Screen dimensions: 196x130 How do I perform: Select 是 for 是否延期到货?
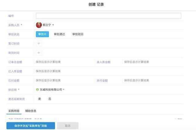coord(40,99)
